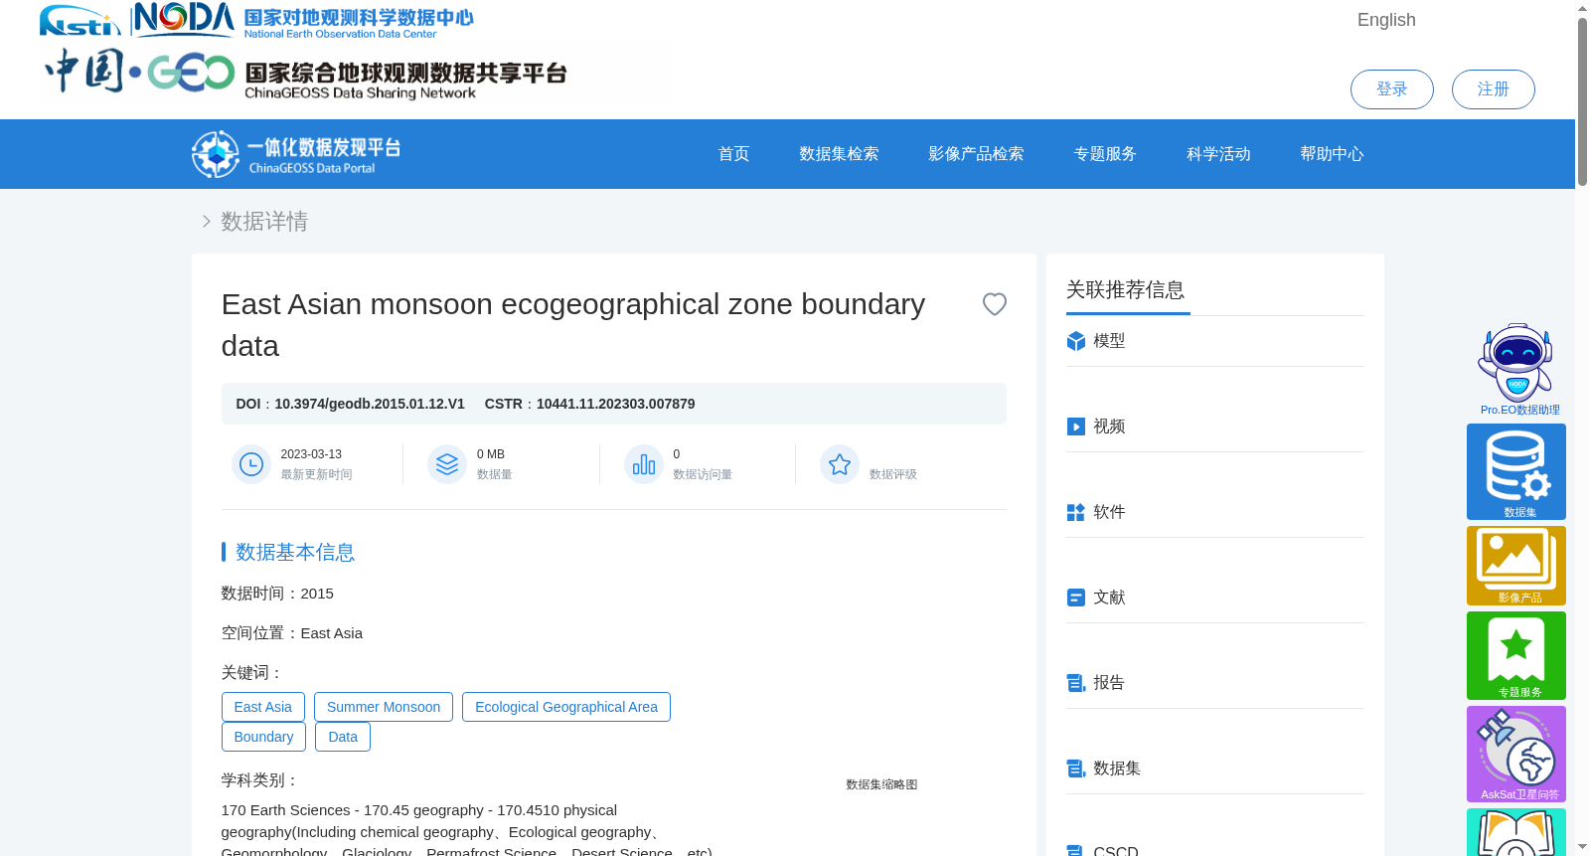Click the NSTI logo in the header
The image size is (1590, 856).
(x=79, y=20)
